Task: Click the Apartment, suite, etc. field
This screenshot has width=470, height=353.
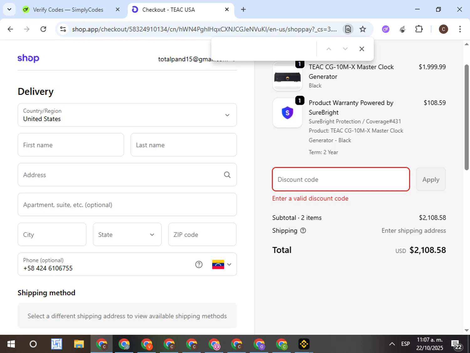Action: [x=127, y=205]
